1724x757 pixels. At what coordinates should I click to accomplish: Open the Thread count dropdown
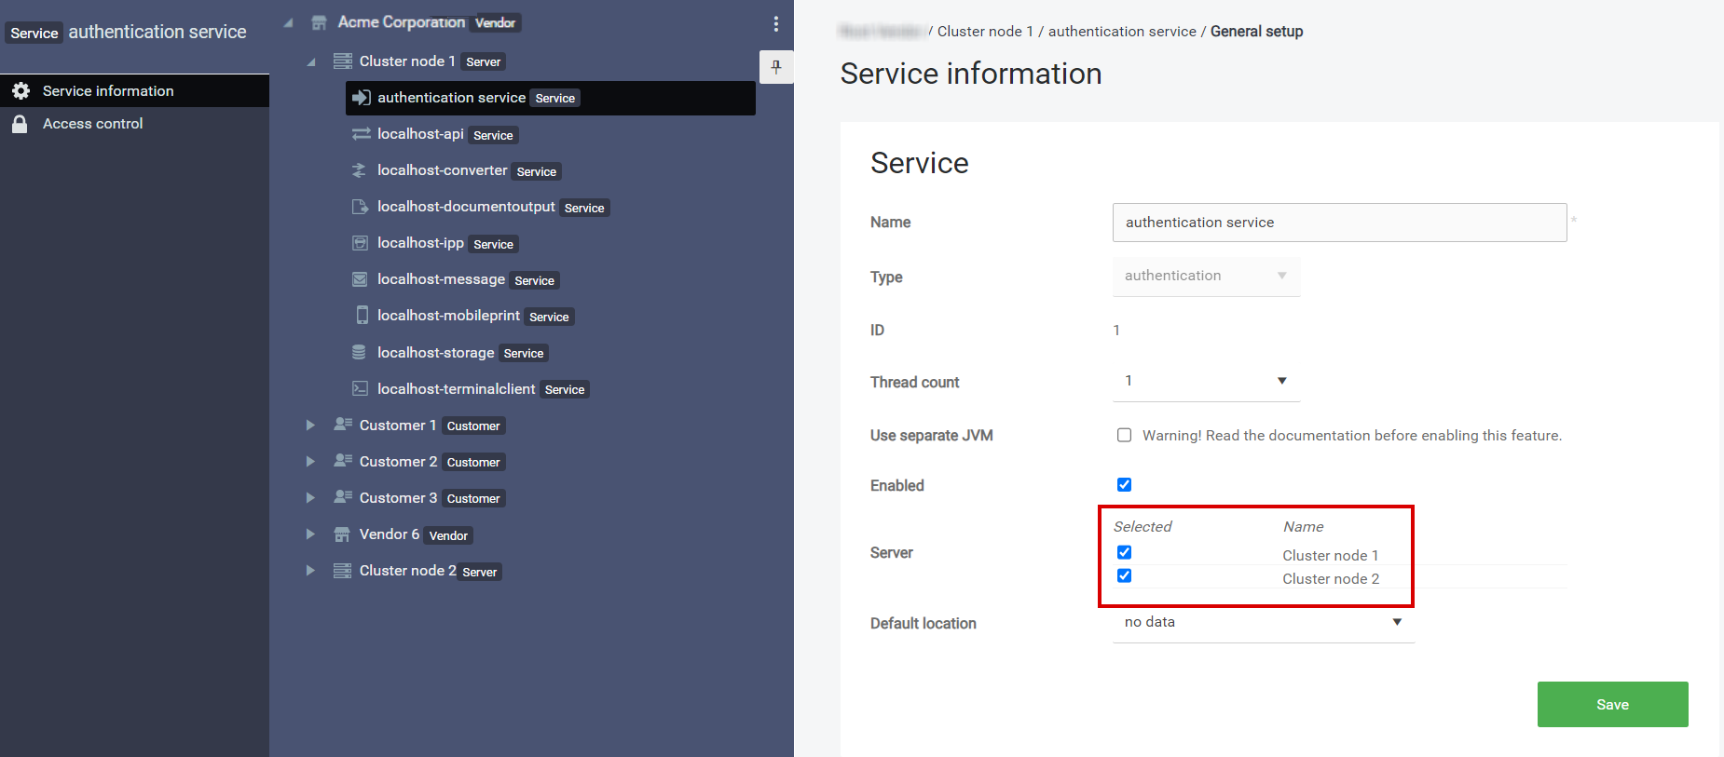(x=1205, y=381)
